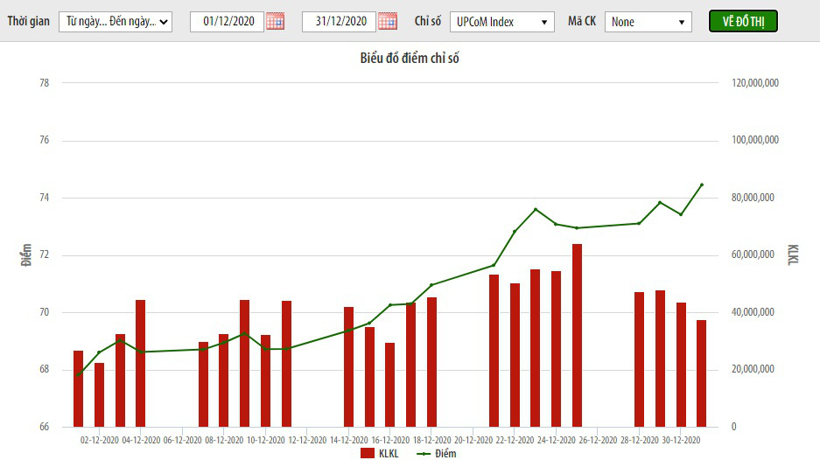Select the x-axis label 30-12-2020
Image resolution: width=820 pixels, height=460 pixels.
click(681, 440)
